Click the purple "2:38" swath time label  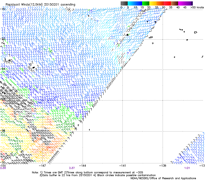pos(3,168)
